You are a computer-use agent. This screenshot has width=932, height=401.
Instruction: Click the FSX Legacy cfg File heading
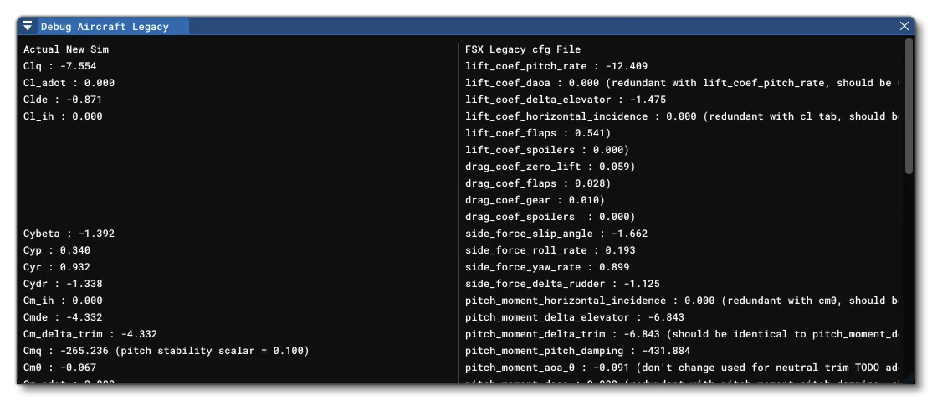[523, 49]
